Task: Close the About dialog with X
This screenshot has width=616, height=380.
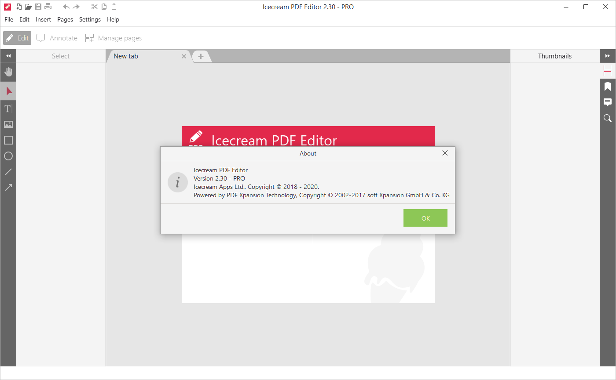Action: [445, 153]
